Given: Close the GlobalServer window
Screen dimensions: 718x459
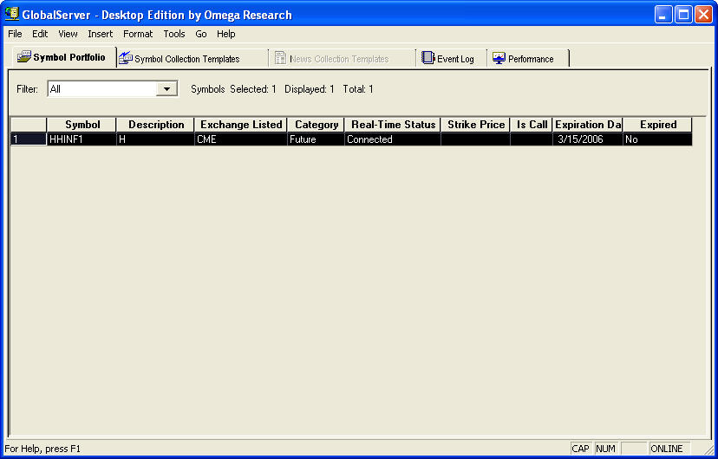Looking at the screenshot, I should [x=703, y=15].
